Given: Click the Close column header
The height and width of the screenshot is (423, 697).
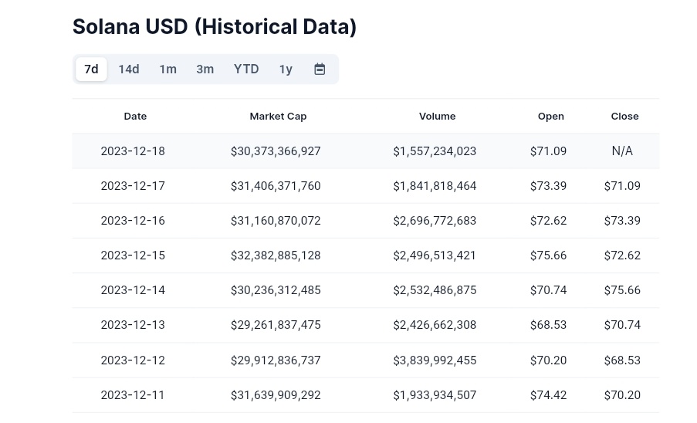Looking at the screenshot, I should pyautogui.click(x=624, y=117).
